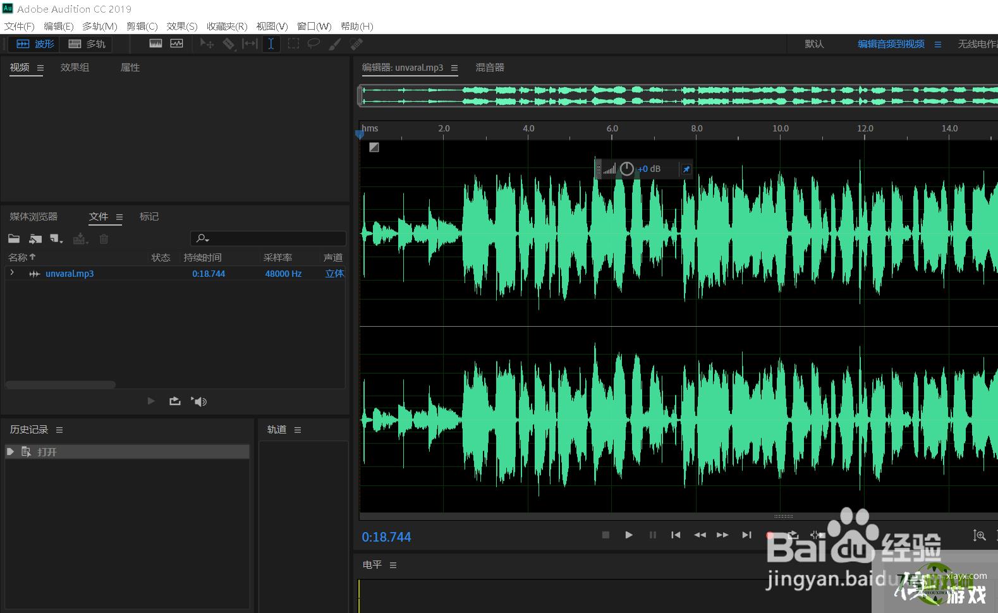998x613 pixels.
Task: Toggle auto-play speaker icon in files panel
Action: (199, 401)
